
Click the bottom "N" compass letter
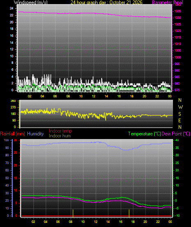[x=180, y=127]
